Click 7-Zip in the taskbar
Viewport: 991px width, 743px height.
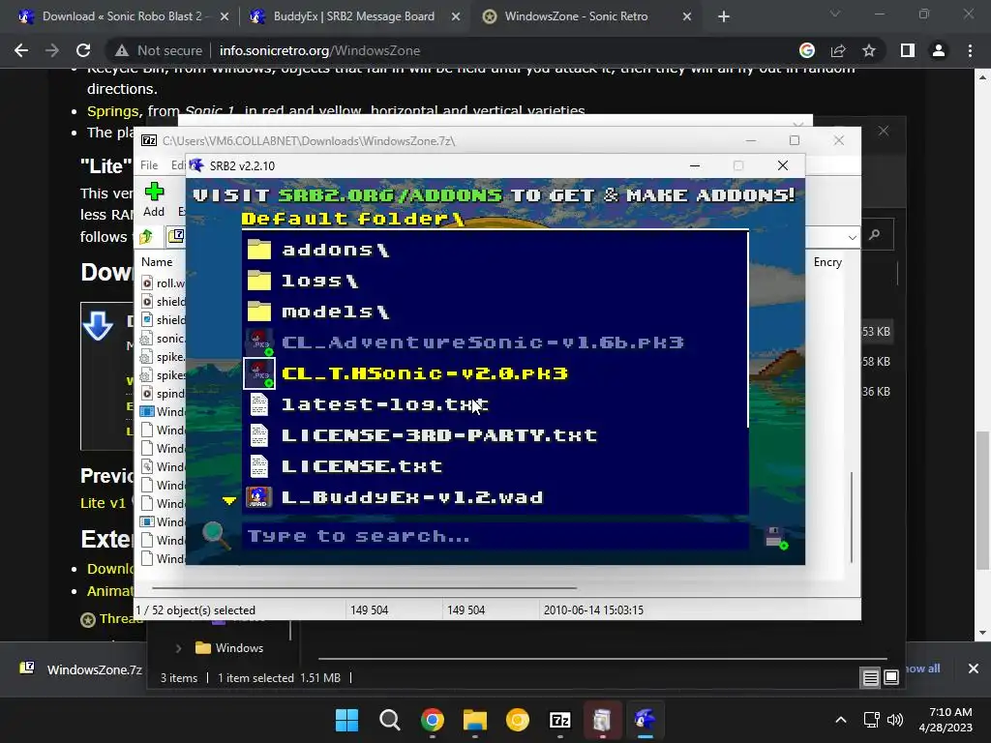click(x=560, y=720)
